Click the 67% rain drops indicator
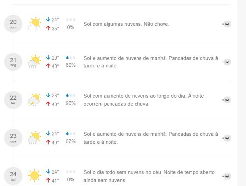 click(71, 134)
